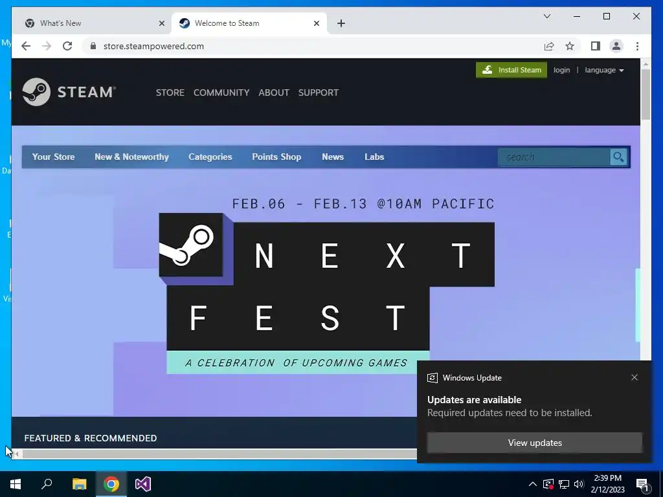Click the Windows Update tray icon
Viewport: 663px width, 497px height.
click(548, 484)
